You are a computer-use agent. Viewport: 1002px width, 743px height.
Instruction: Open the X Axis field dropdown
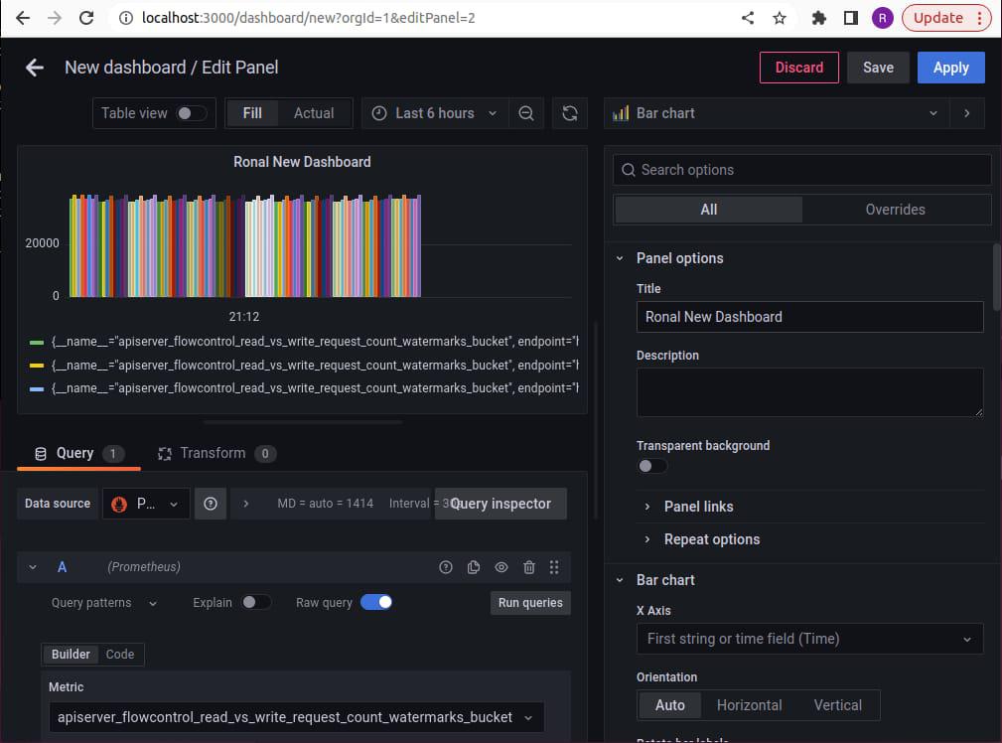809,639
